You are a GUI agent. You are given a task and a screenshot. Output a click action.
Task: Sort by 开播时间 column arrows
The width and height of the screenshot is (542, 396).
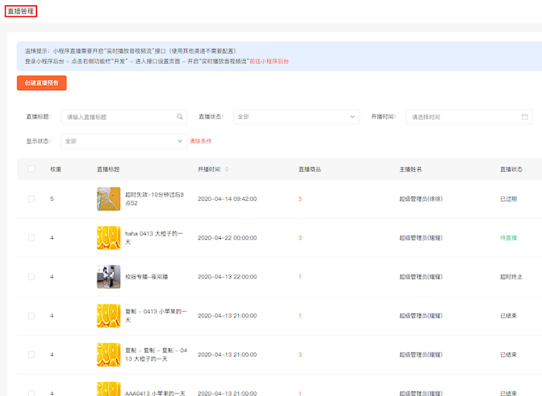tap(227, 169)
